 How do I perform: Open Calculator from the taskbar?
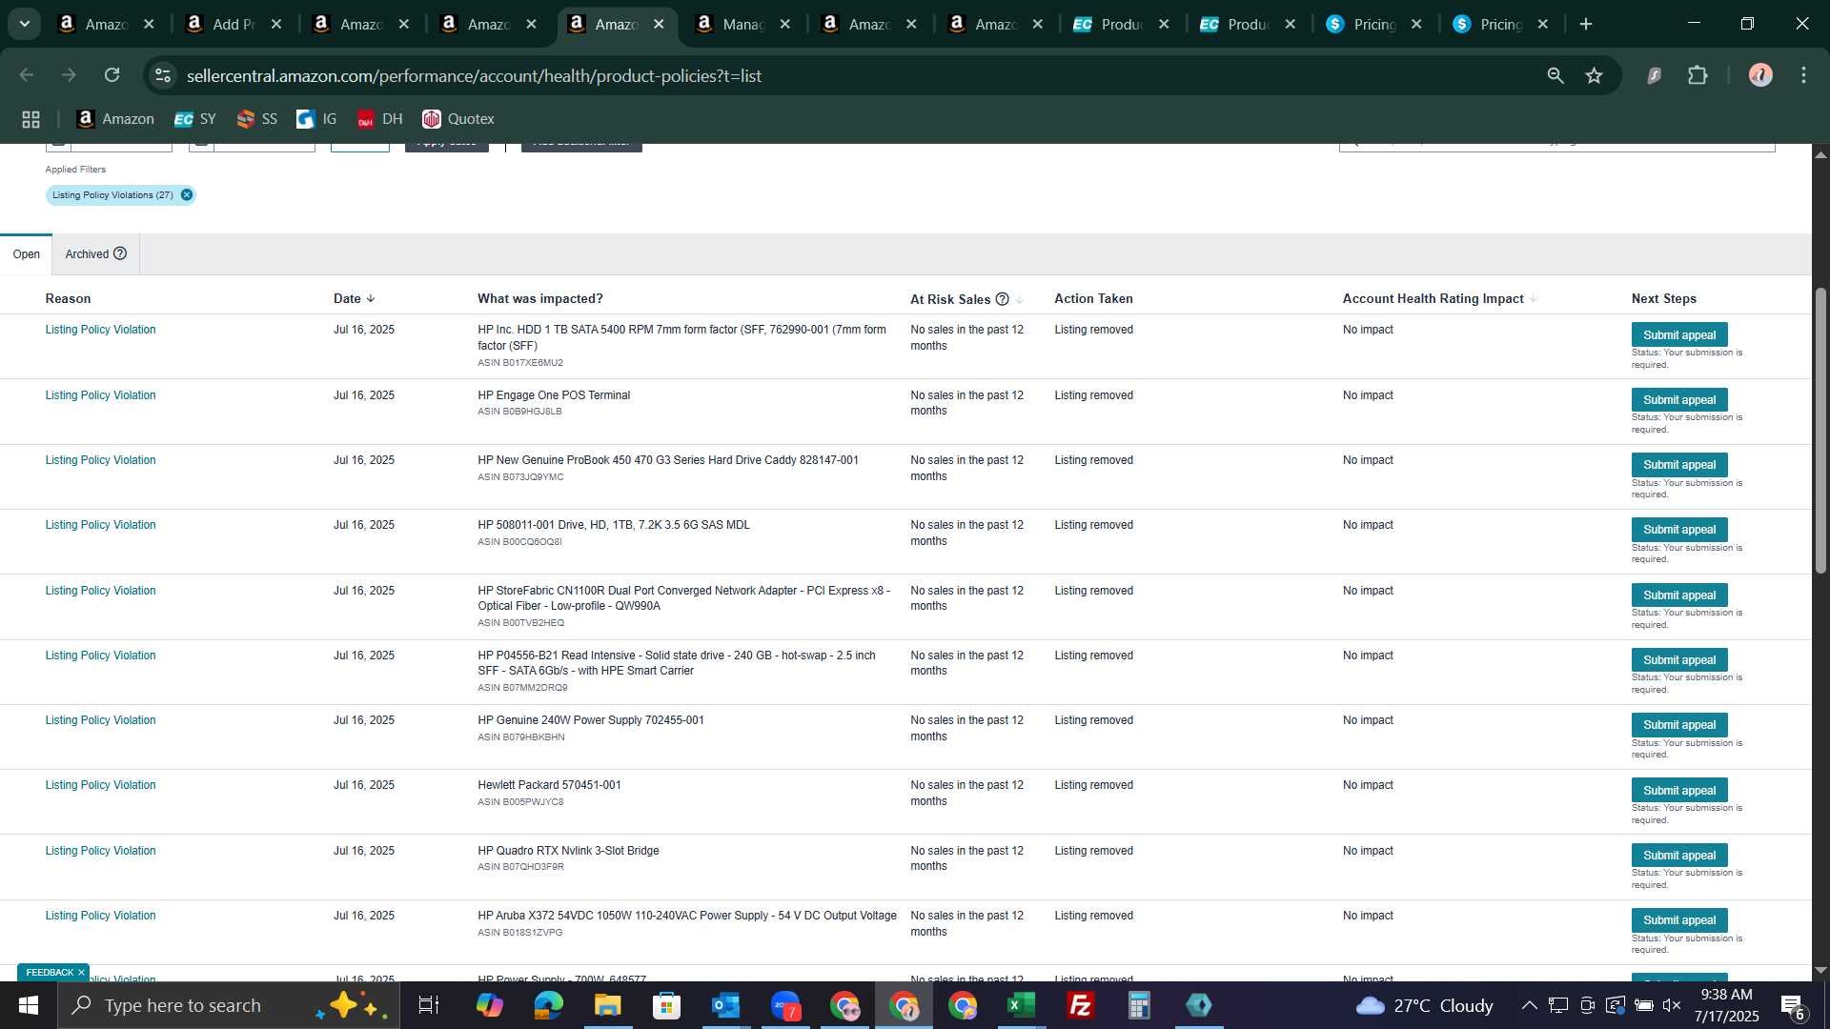coord(1139,1005)
